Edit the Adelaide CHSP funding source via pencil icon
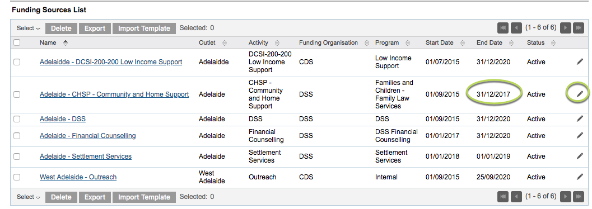The height and width of the screenshot is (209, 592). point(580,94)
